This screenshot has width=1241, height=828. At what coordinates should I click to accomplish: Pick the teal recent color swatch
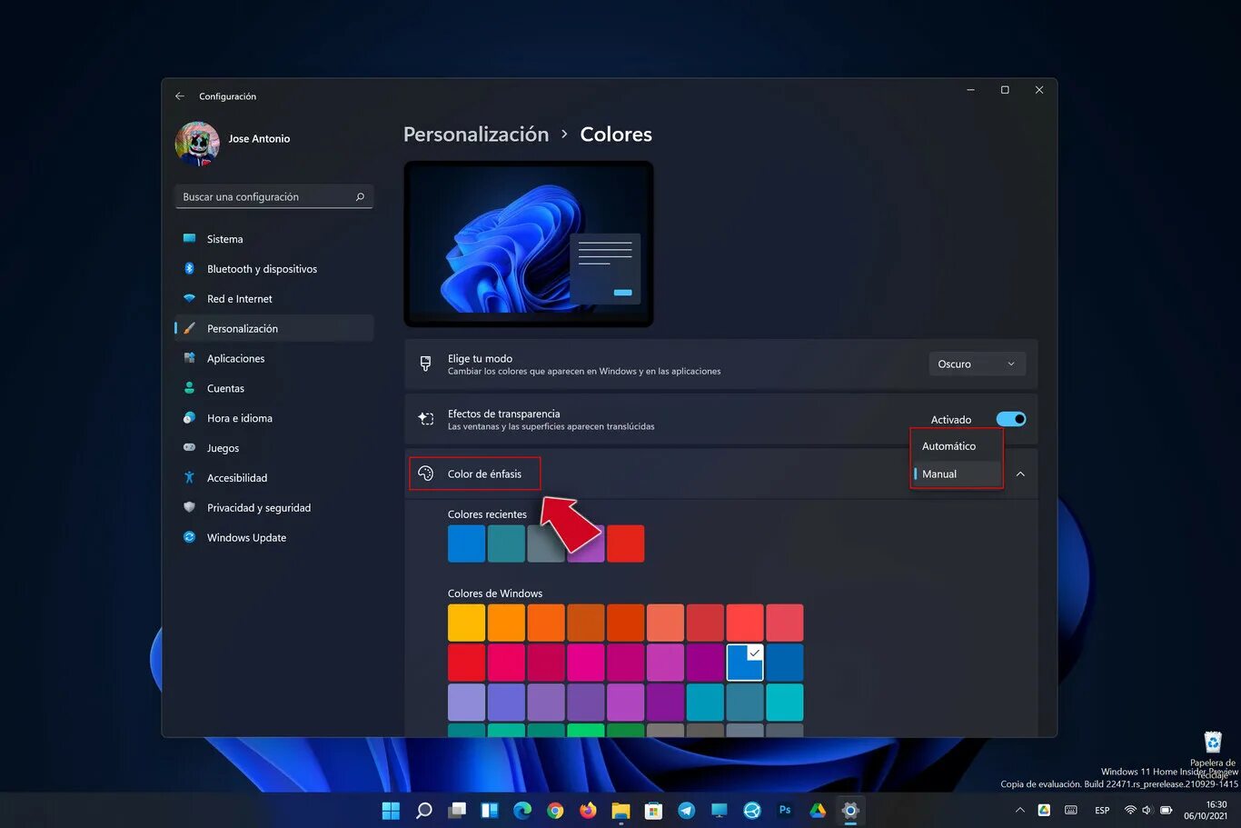tap(506, 544)
